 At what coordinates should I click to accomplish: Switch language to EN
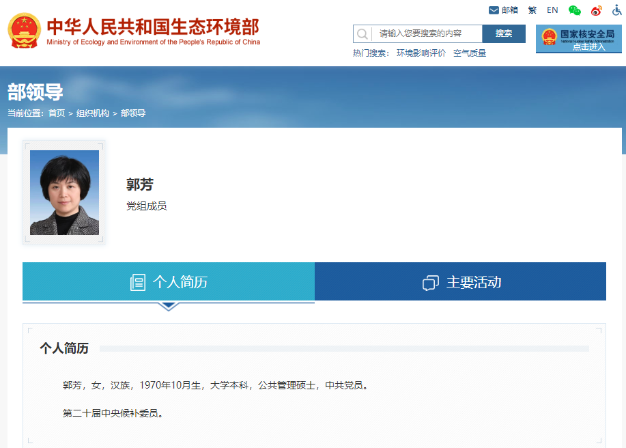point(552,10)
